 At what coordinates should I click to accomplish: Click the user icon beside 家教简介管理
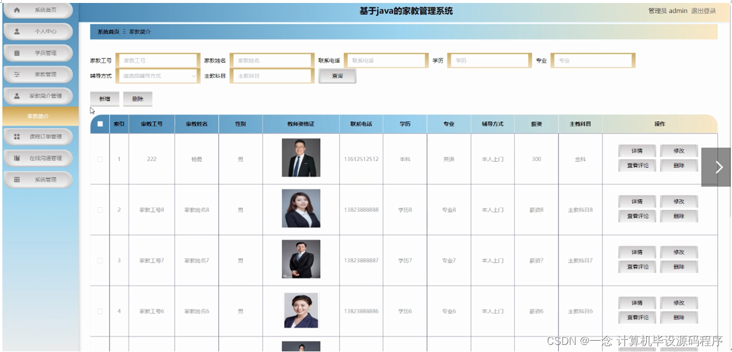17,96
